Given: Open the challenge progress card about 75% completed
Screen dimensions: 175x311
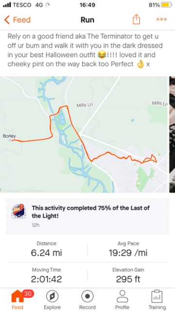Looking at the screenshot, I should coord(87,216).
